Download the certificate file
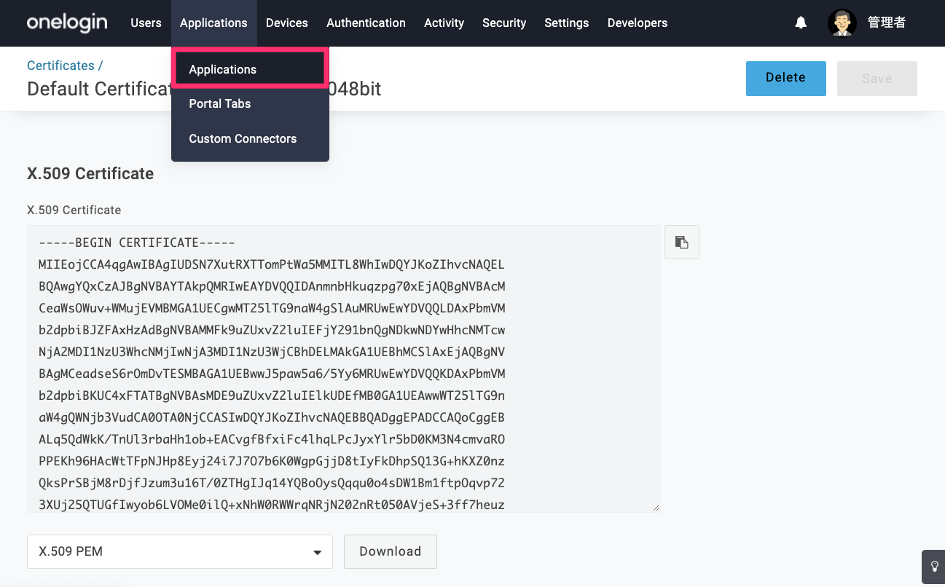This screenshot has height=587, width=945. point(391,551)
